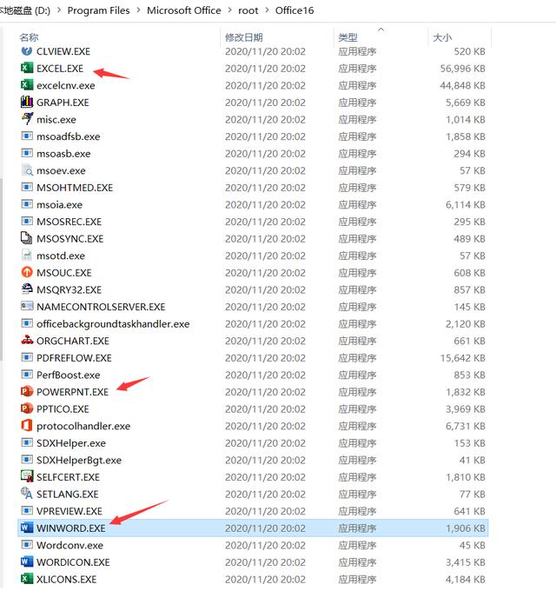Go to Program Files in breadcrumb
The image size is (556, 591).
point(98,10)
